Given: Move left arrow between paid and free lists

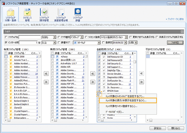Looking at the screenshot, I should 46,74.
